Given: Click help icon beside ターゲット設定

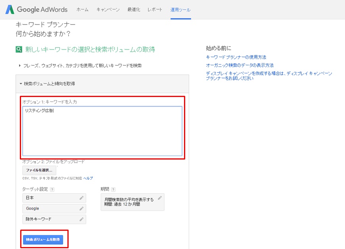Looking at the screenshot, I should pos(52,190).
